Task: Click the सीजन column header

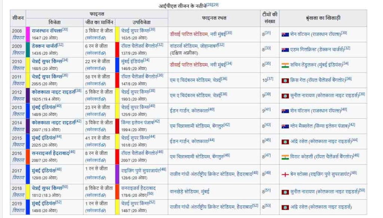Action: click(x=18, y=18)
